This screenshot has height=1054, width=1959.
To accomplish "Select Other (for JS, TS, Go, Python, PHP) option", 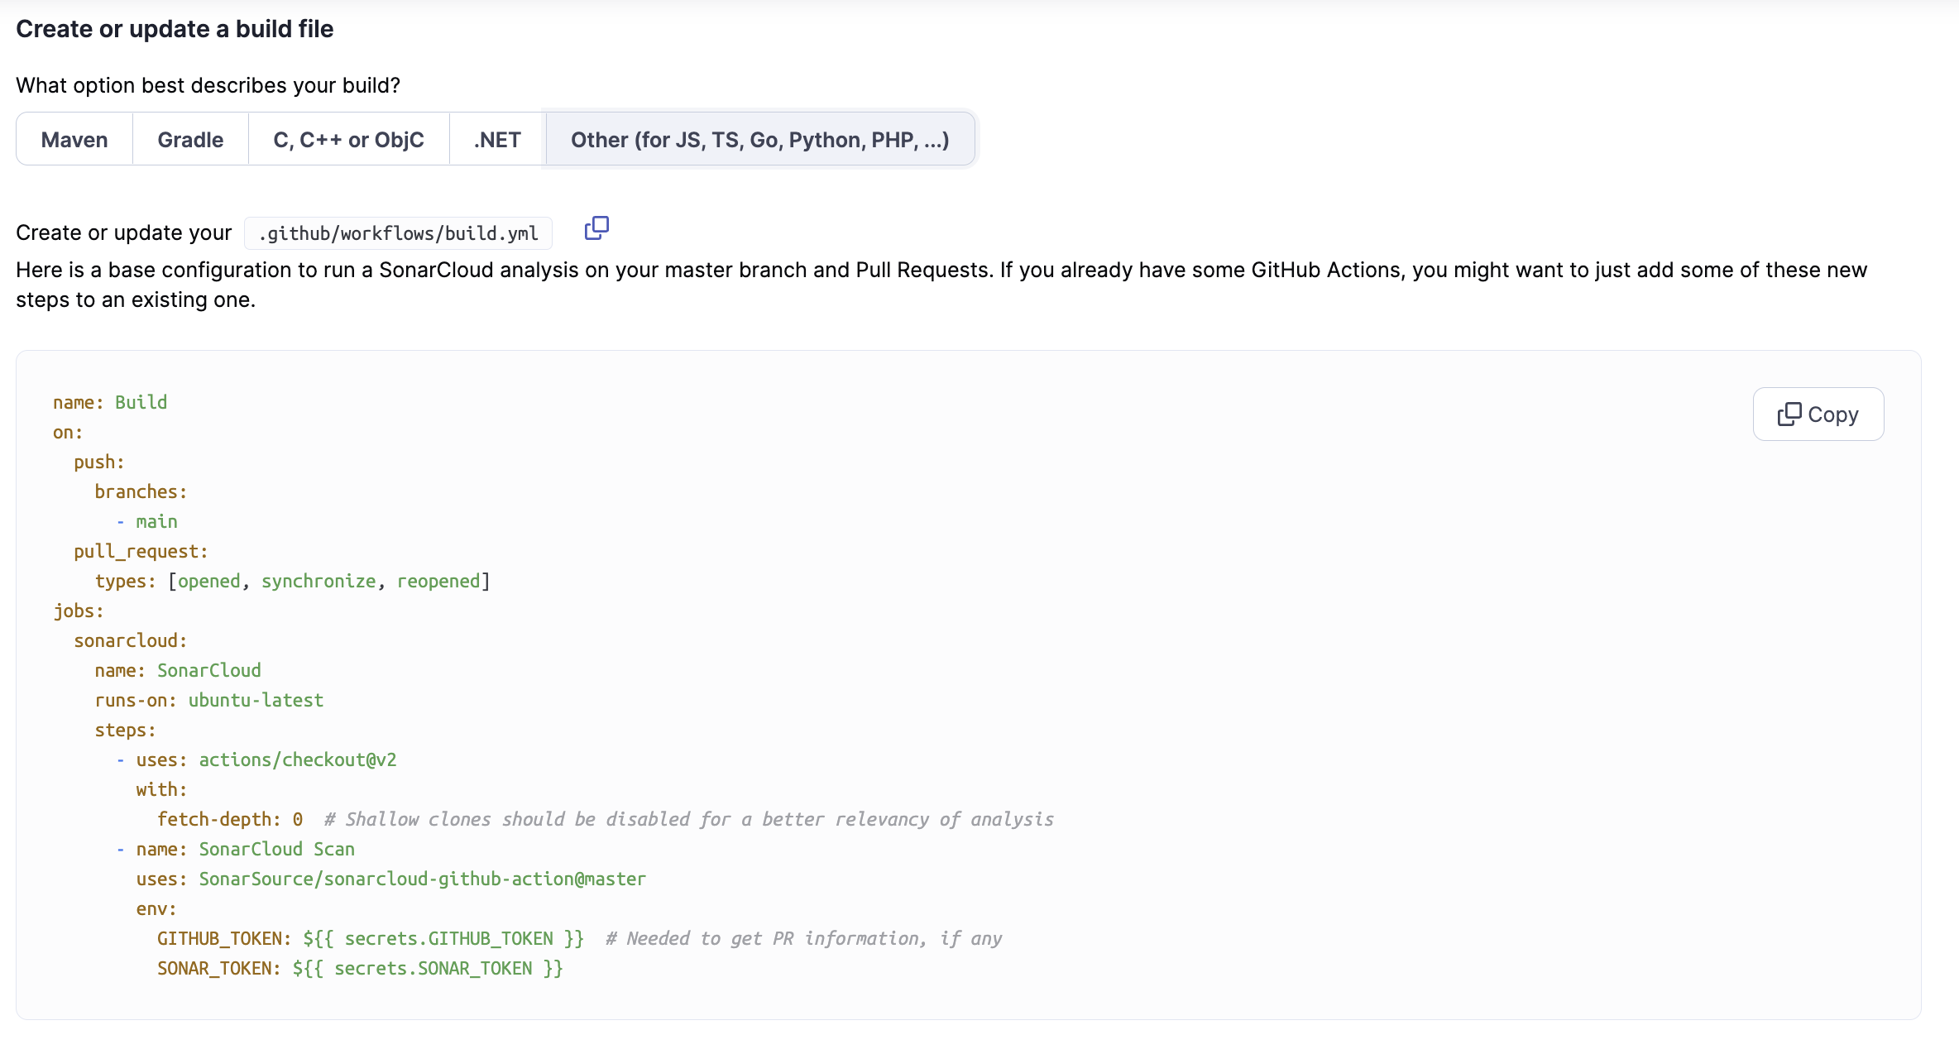I will click(x=759, y=140).
